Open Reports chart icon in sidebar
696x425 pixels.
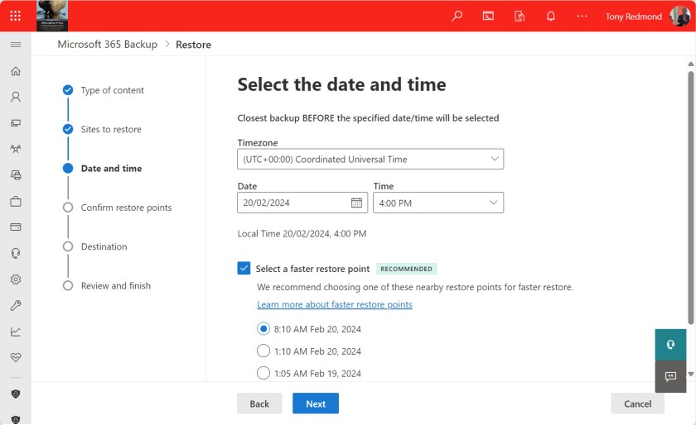pyautogui.click(x=16, y=332)
